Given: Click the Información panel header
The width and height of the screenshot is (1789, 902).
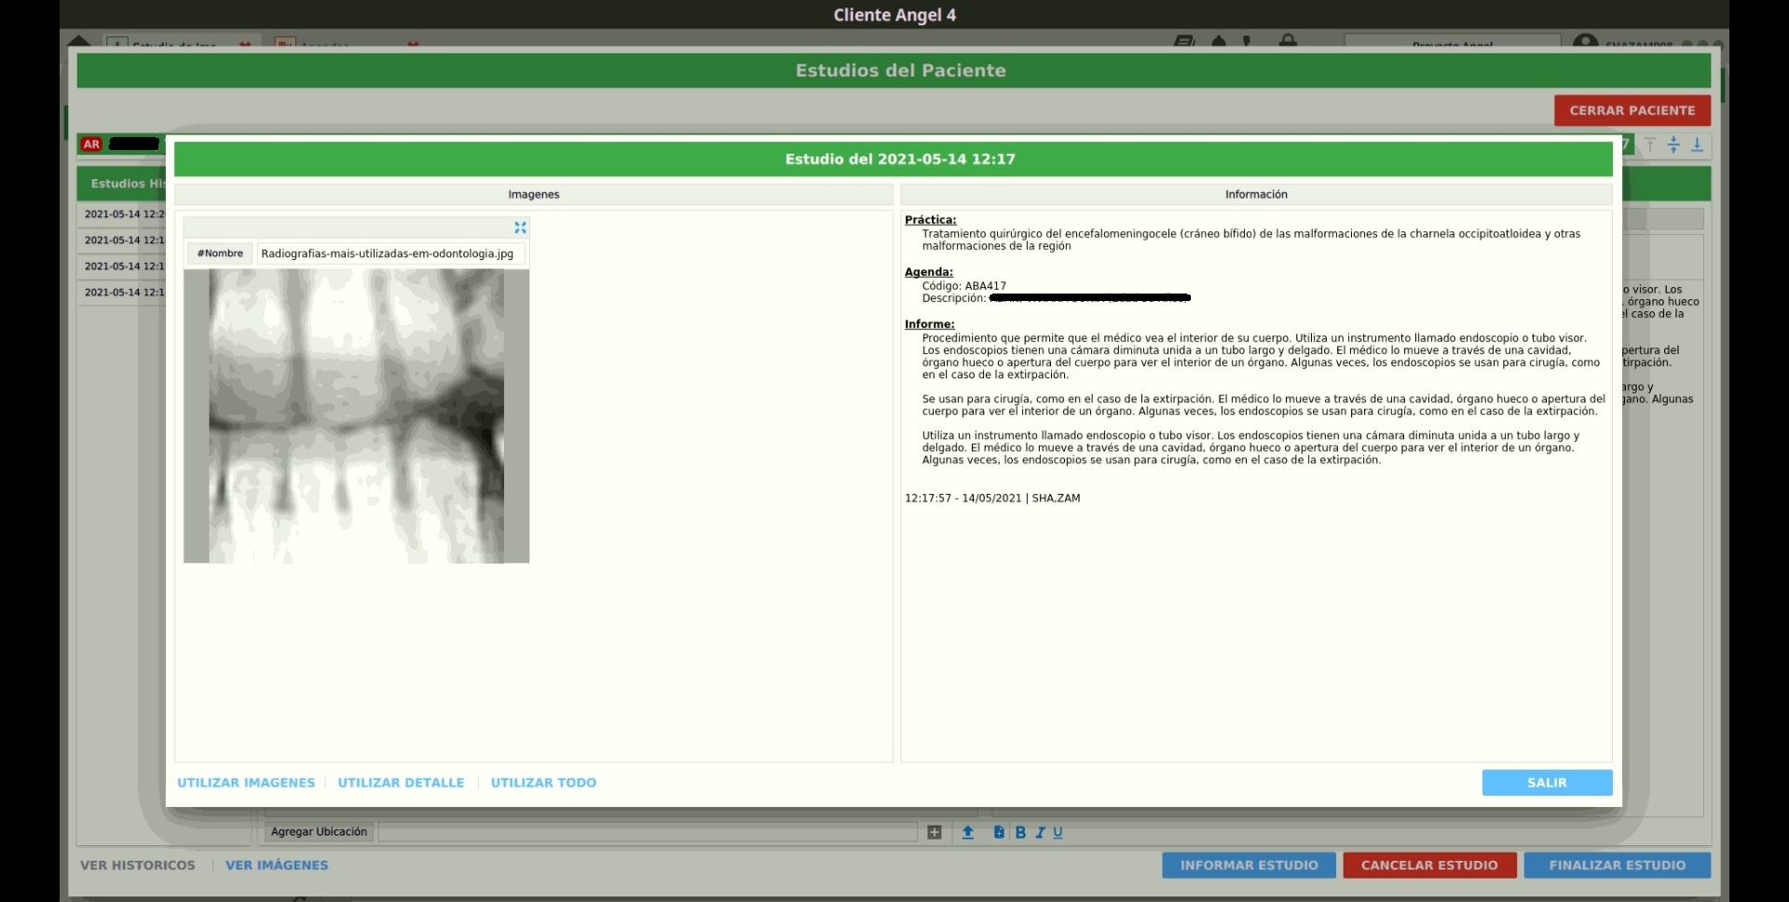Looking at the screenshot, I should [1256, 195].
